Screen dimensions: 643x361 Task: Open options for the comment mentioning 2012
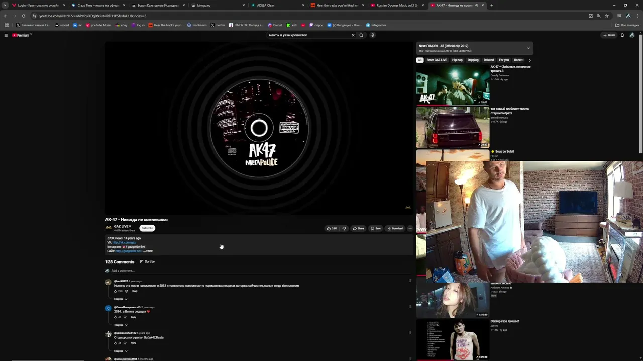pyautogui.click(x=410, y=281)
